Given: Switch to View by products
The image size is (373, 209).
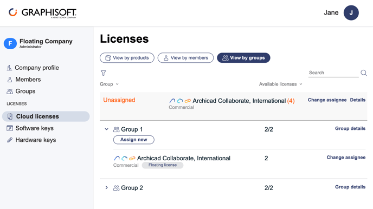Looking at the screenshot, I should click(127, 58).
